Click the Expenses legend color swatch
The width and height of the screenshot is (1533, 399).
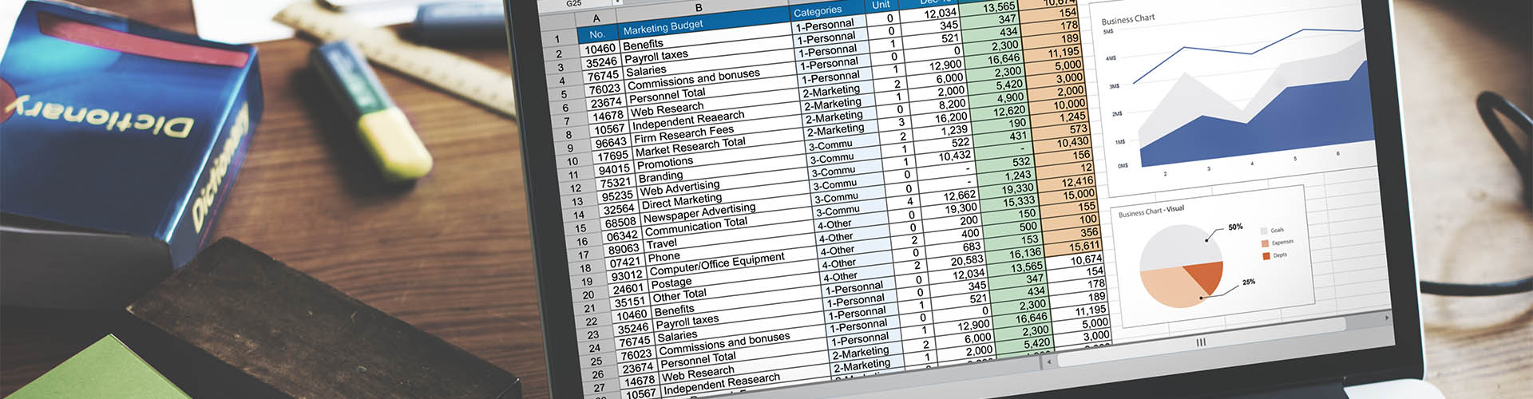pos(1265,243)
